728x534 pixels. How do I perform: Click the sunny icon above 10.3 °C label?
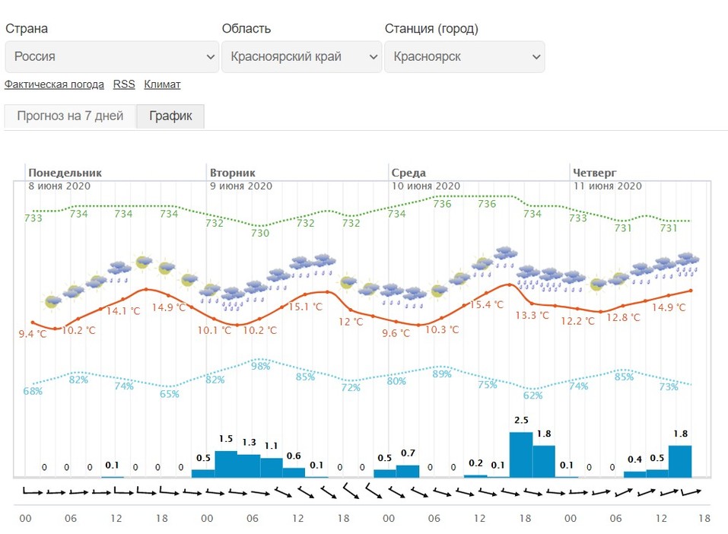[x=439, y=291]
